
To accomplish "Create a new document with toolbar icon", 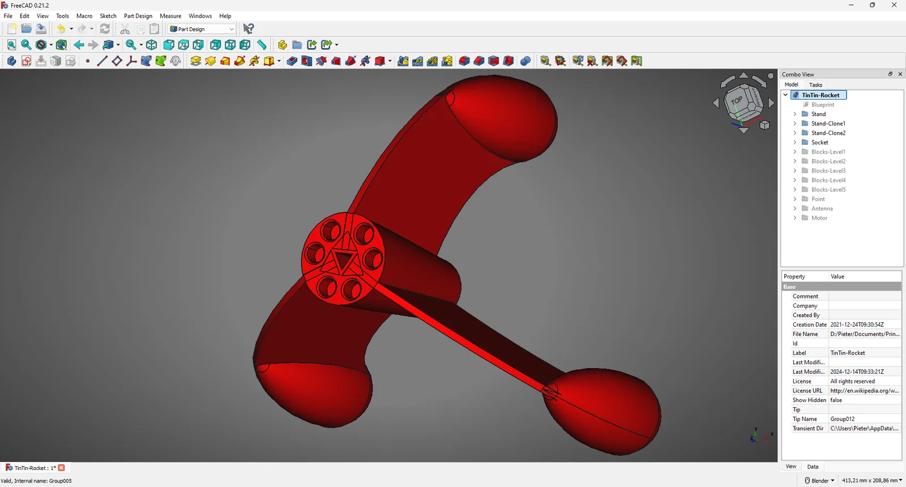I will coord(11,29).
